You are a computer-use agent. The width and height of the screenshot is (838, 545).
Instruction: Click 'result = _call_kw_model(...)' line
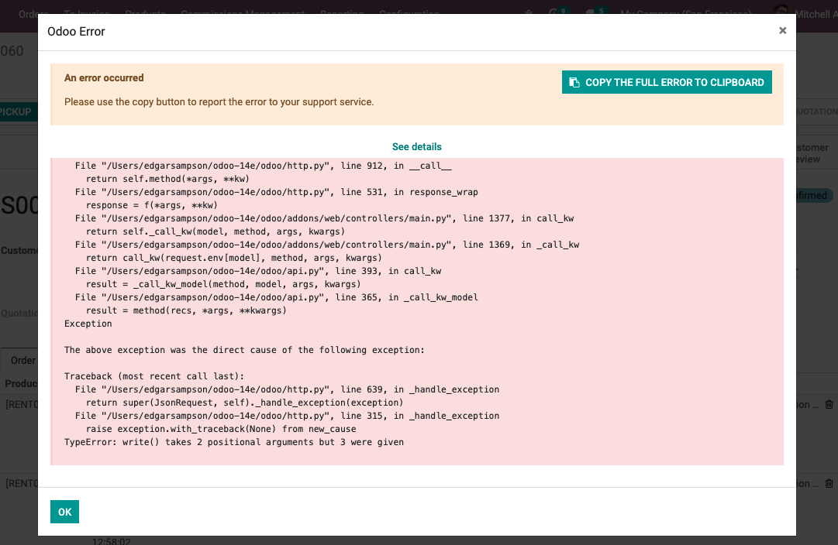point(223,284)
